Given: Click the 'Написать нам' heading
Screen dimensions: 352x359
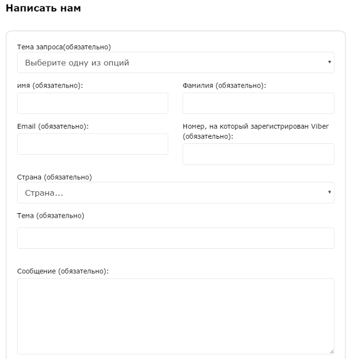Looking at the screenshot, I should click(44, 8).
